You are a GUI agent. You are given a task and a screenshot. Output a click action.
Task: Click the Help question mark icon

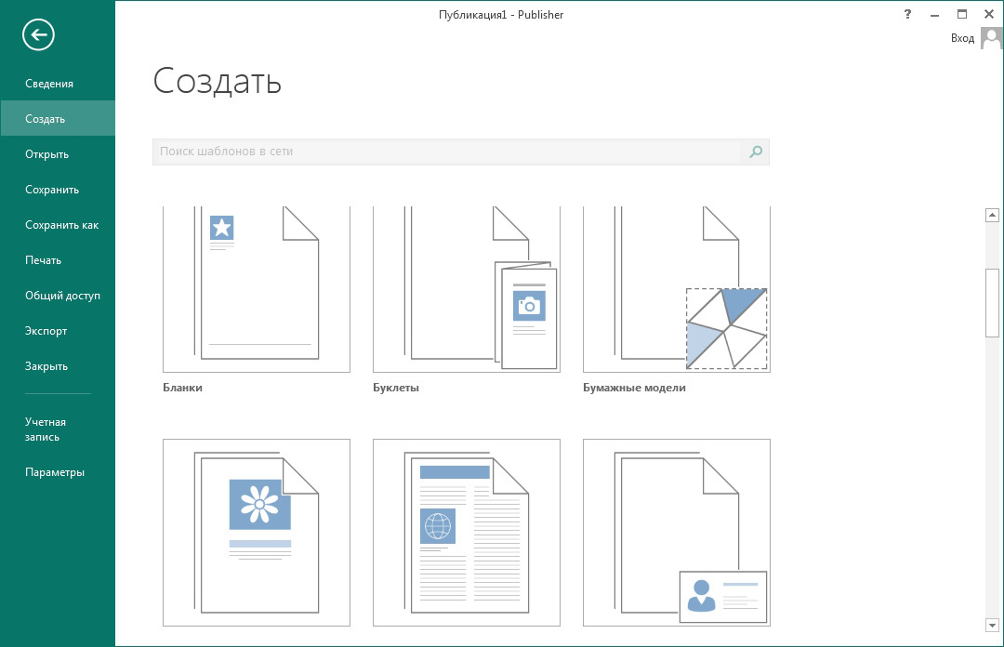coord(907,14)
